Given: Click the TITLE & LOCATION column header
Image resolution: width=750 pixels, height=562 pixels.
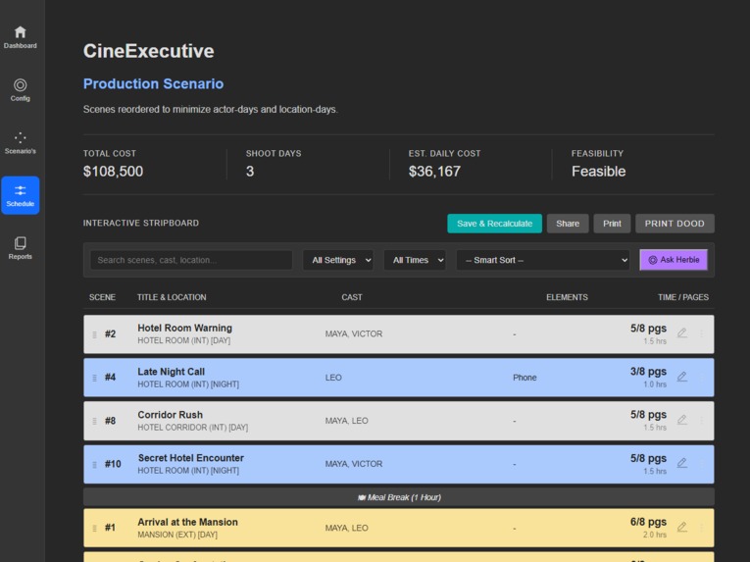Looking at the screenshot, I should point(172,297).
